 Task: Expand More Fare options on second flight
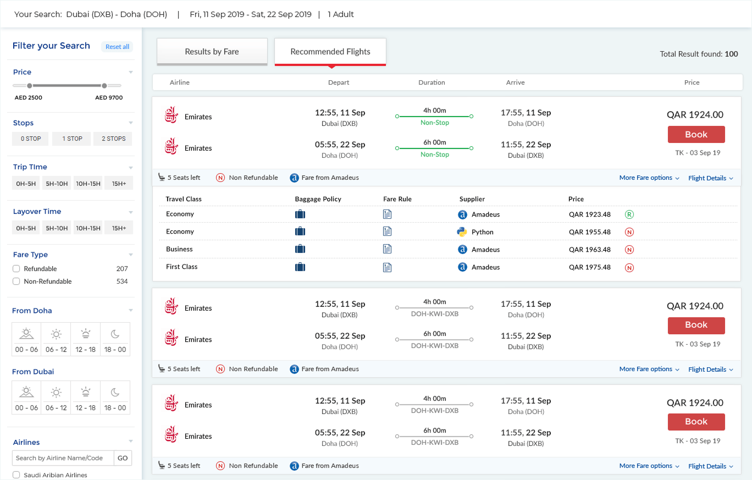(649, 369)
